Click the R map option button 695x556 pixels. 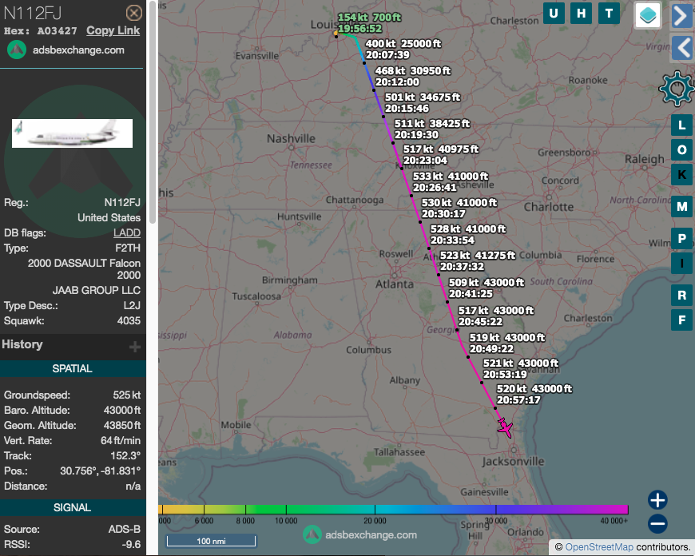(x=681, y=296)
